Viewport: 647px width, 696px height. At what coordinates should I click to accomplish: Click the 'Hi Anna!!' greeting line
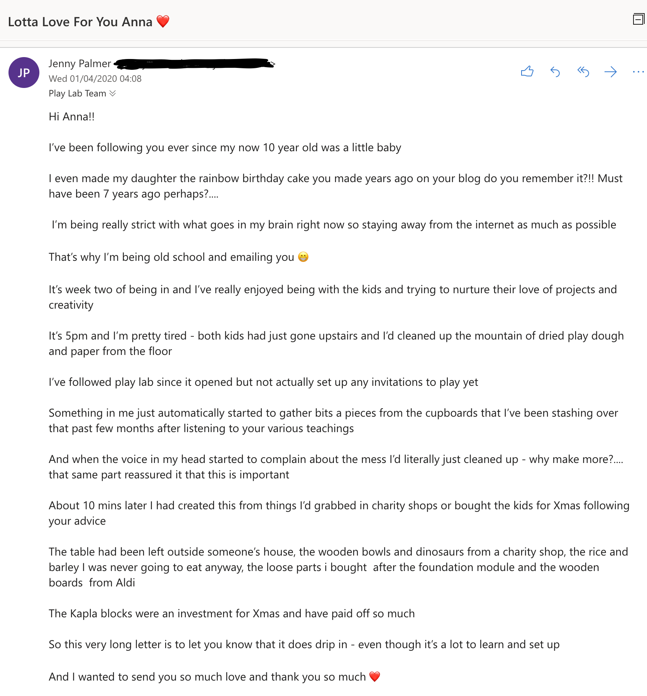click(72, 117)
